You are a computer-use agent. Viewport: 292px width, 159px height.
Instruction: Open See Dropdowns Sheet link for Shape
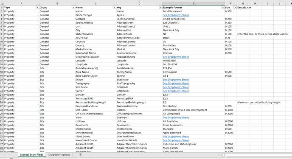176,80
